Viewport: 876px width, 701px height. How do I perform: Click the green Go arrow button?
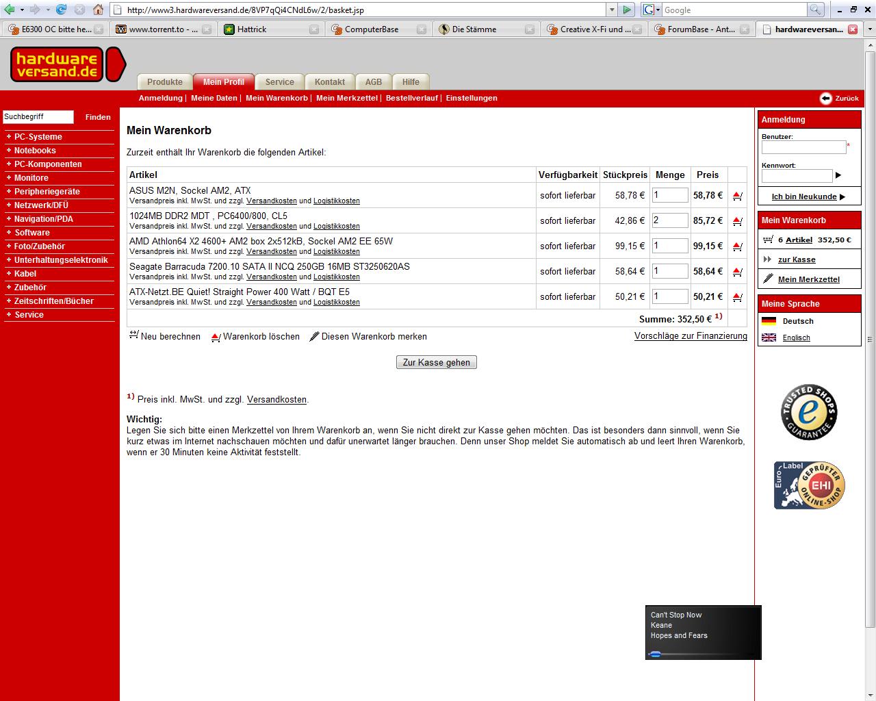[x=626, y=10]
